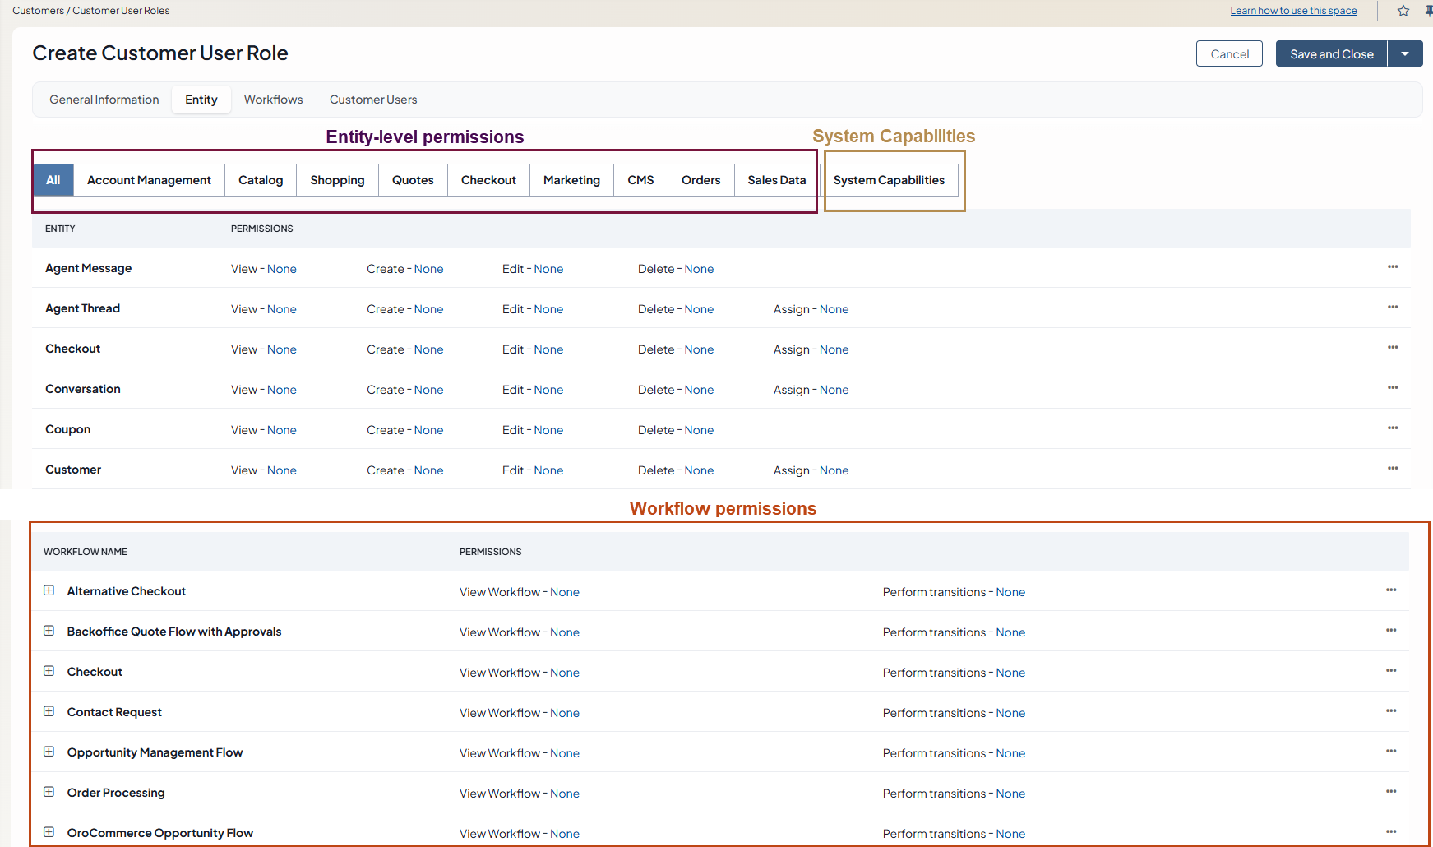Change Agent Thread View permission value
The image size is (1433, 847).
click(281, 309)
